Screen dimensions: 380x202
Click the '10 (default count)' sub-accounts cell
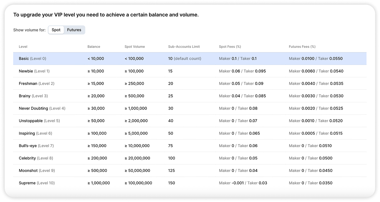[x=185, y=59]
